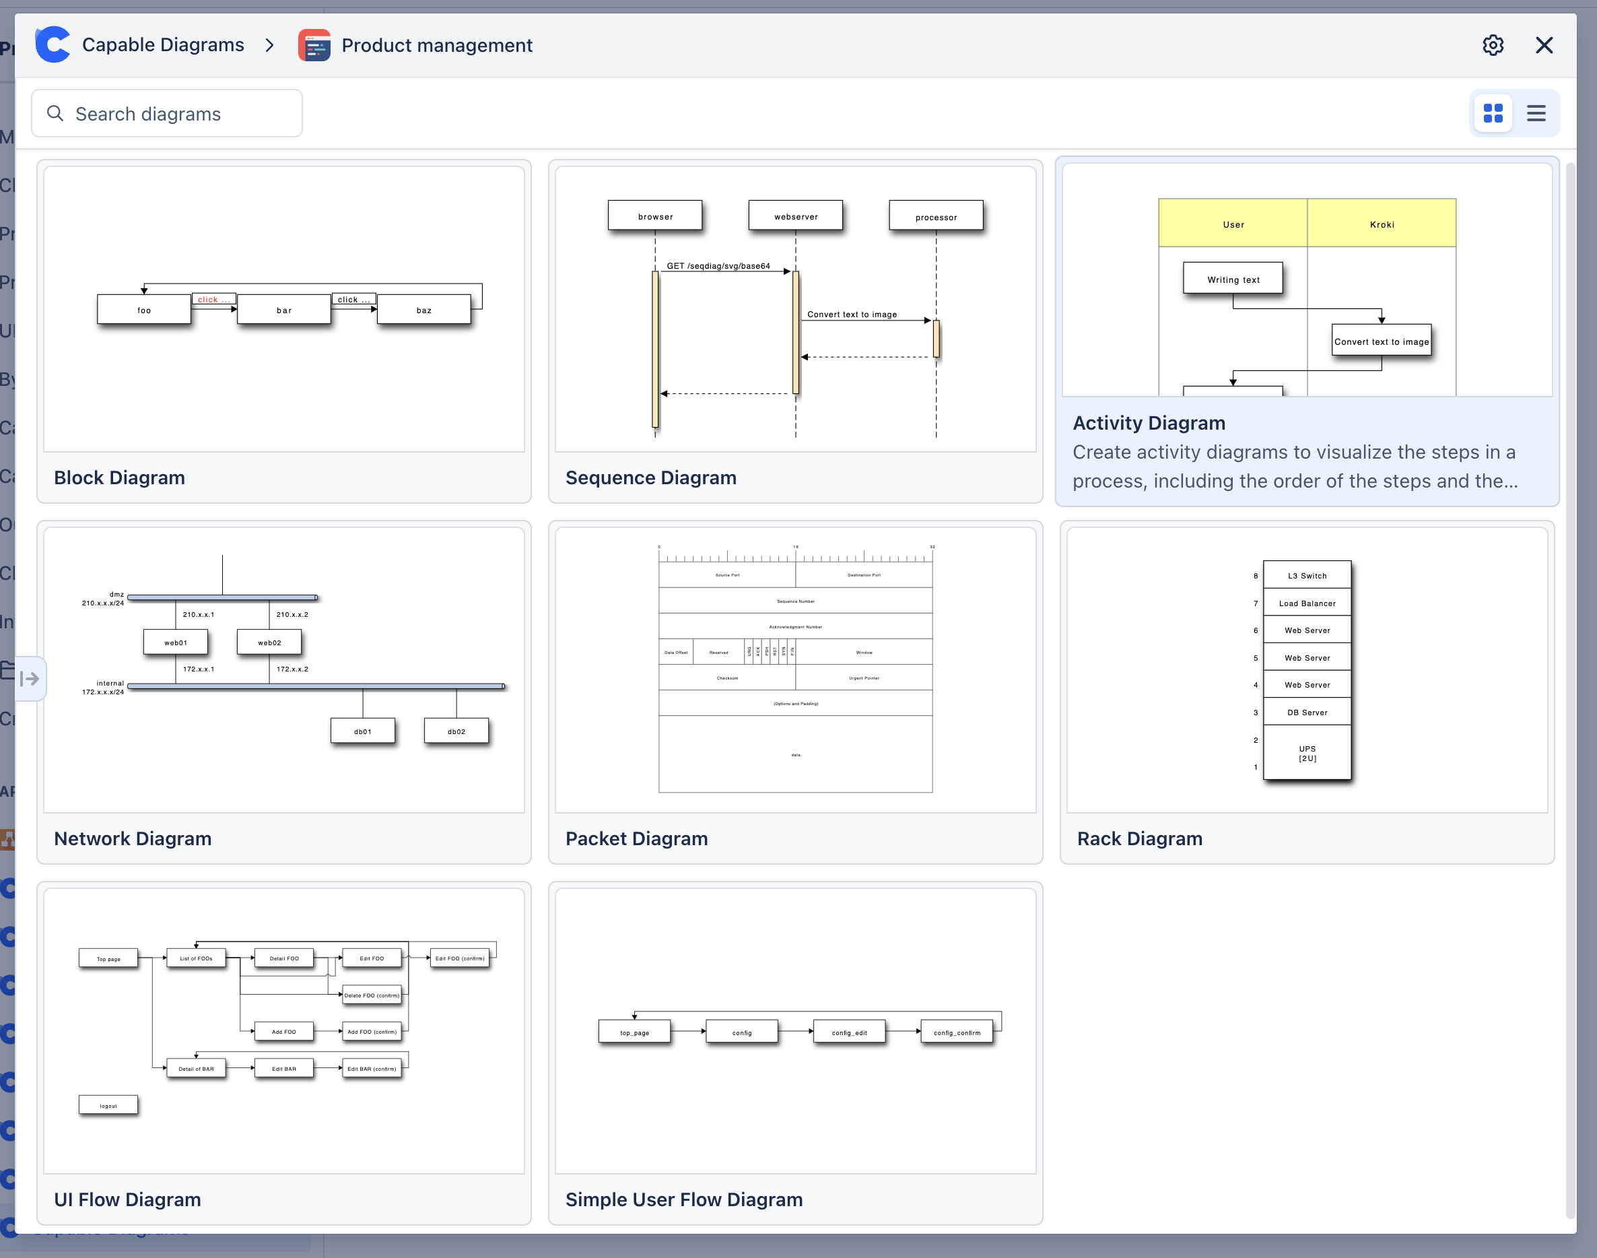This screenshot has width=1597, height=1258.
Task: Open settings with the gear icon
Action: coord(1493,45)
